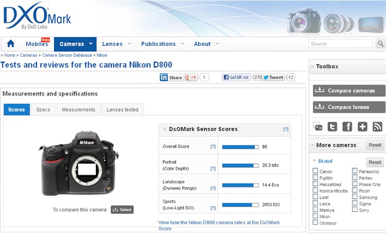Share the page on LinkedIn
The height and width of the screenshot is (234, 386).
171,77
